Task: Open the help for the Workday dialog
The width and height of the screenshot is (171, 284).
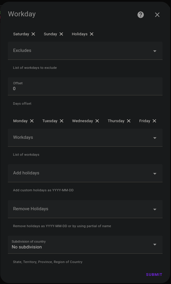Action: 141,15
